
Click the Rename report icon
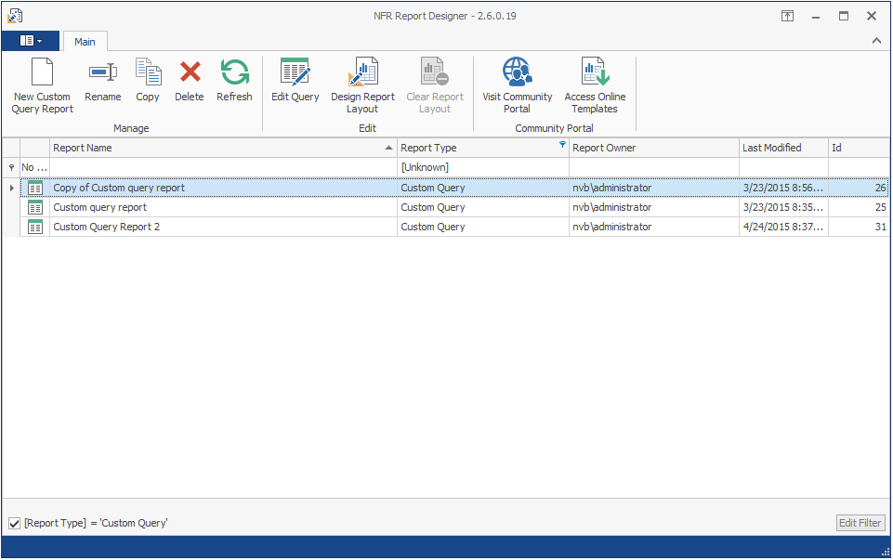point(102,72)
